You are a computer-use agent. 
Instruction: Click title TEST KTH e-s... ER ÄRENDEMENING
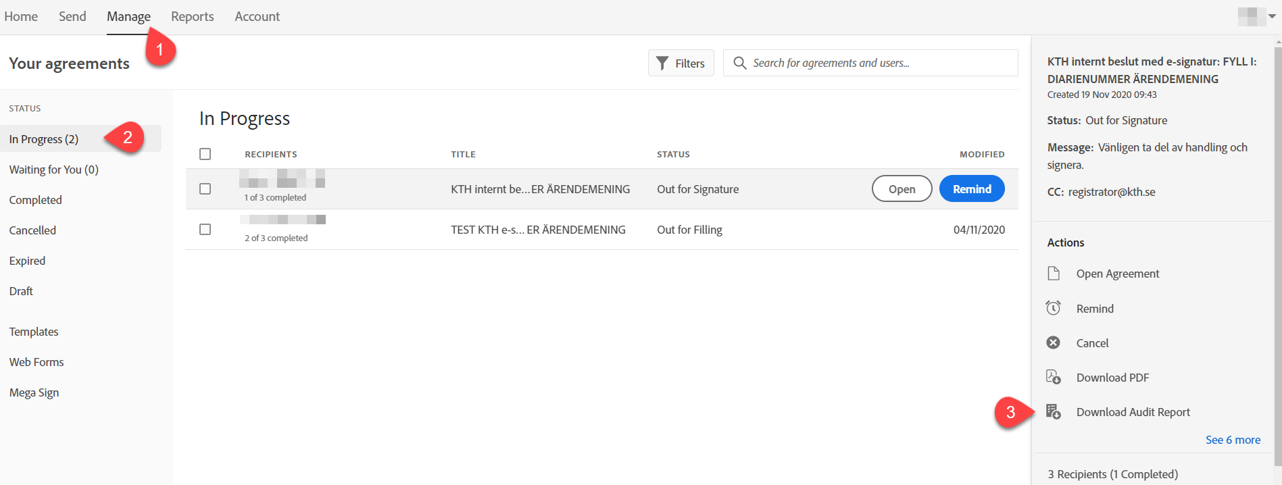[x=538, y=230]
